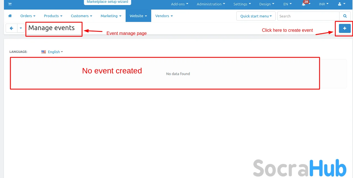Click the blue plus button to create event

pos(345,28)
